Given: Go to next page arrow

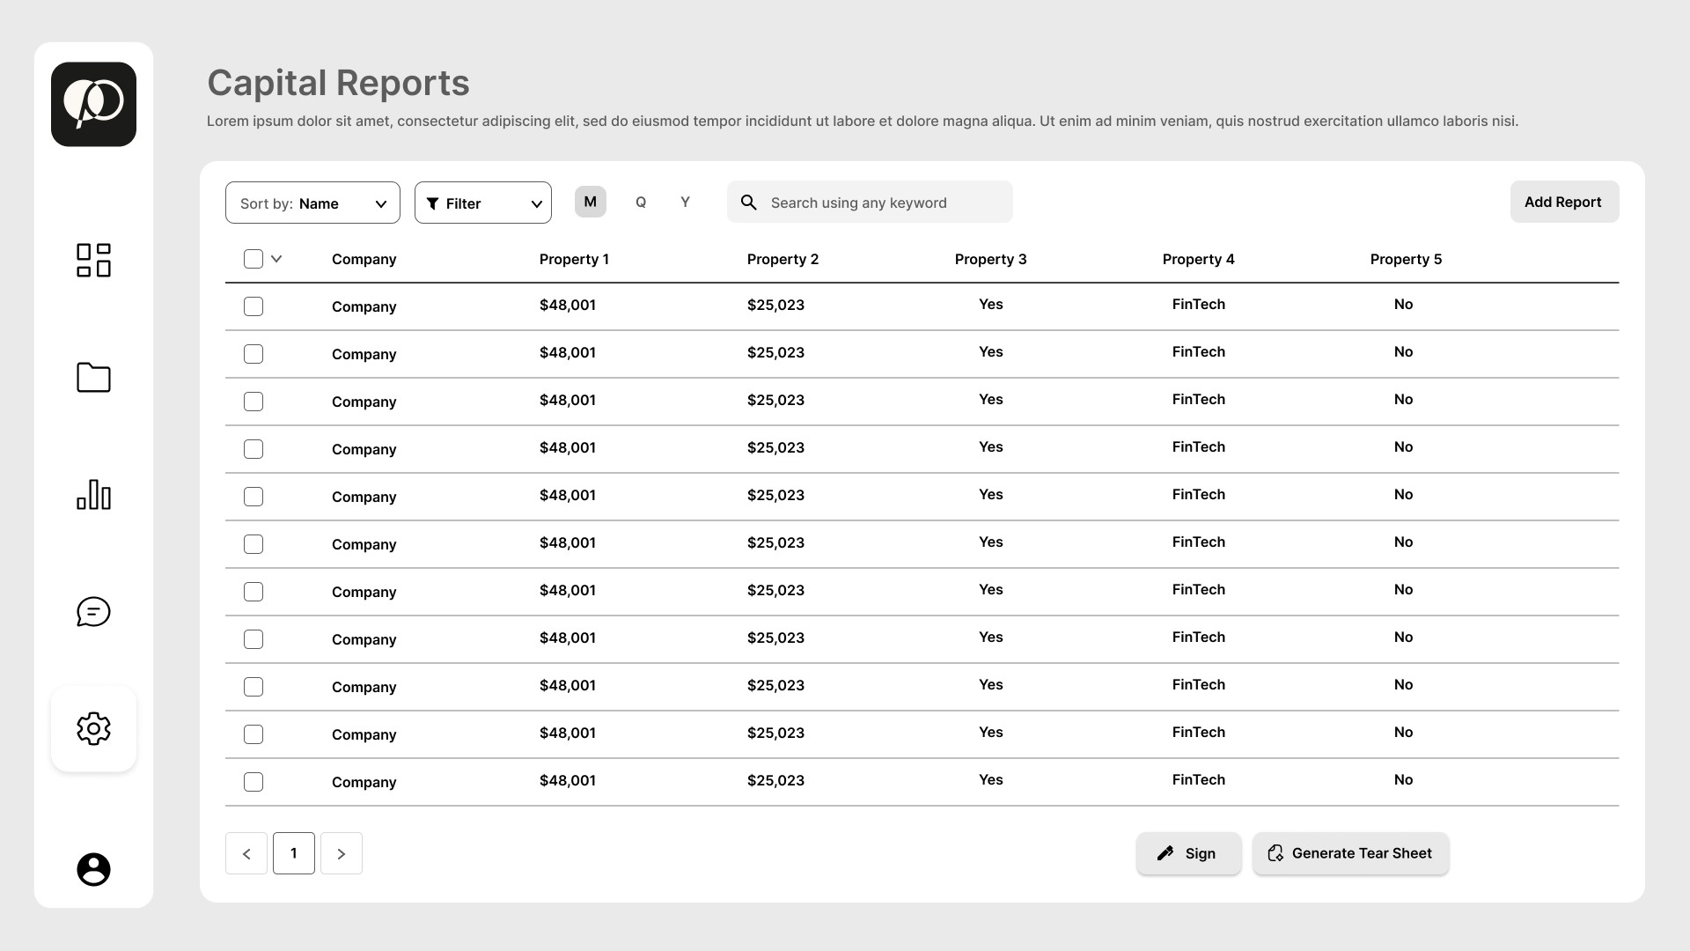Looking at the screenshot, I should coord(342,853).
